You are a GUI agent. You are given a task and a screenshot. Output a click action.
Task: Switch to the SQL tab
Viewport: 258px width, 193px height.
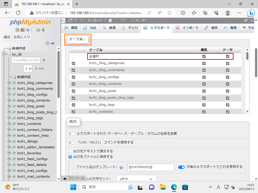90,28
